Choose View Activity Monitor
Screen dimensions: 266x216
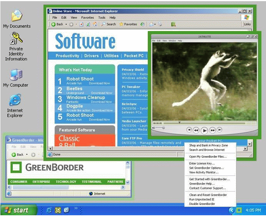pos(204,172)
